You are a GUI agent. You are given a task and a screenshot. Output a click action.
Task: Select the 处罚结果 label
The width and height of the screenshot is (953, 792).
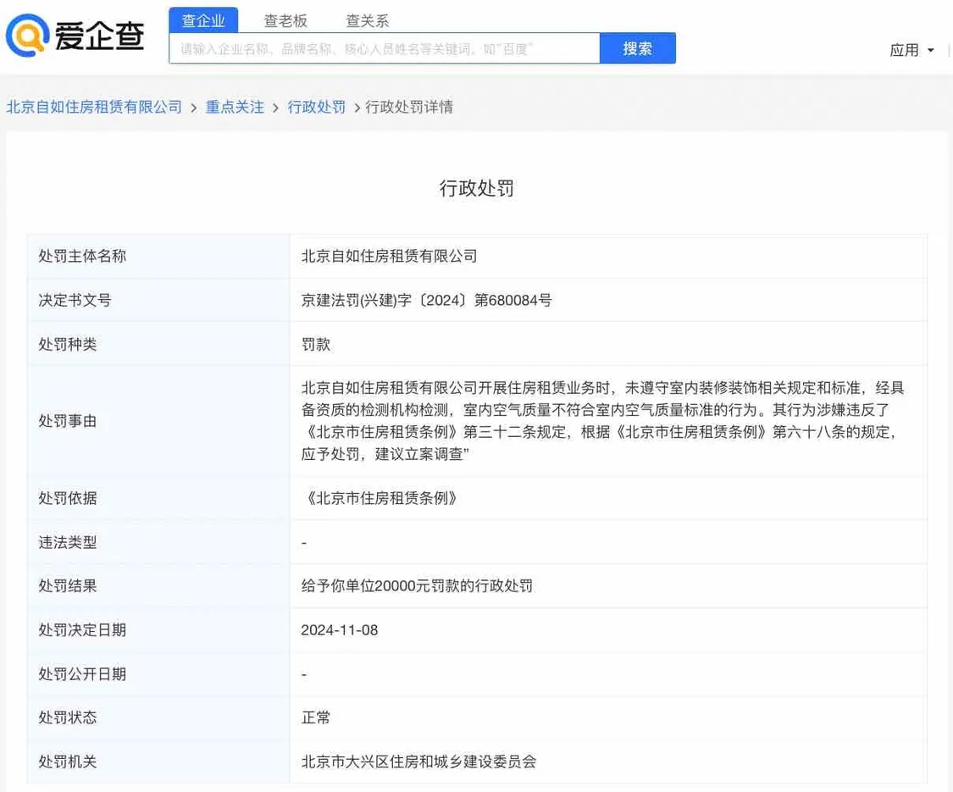pyautogui.click(x=68, y=586)
